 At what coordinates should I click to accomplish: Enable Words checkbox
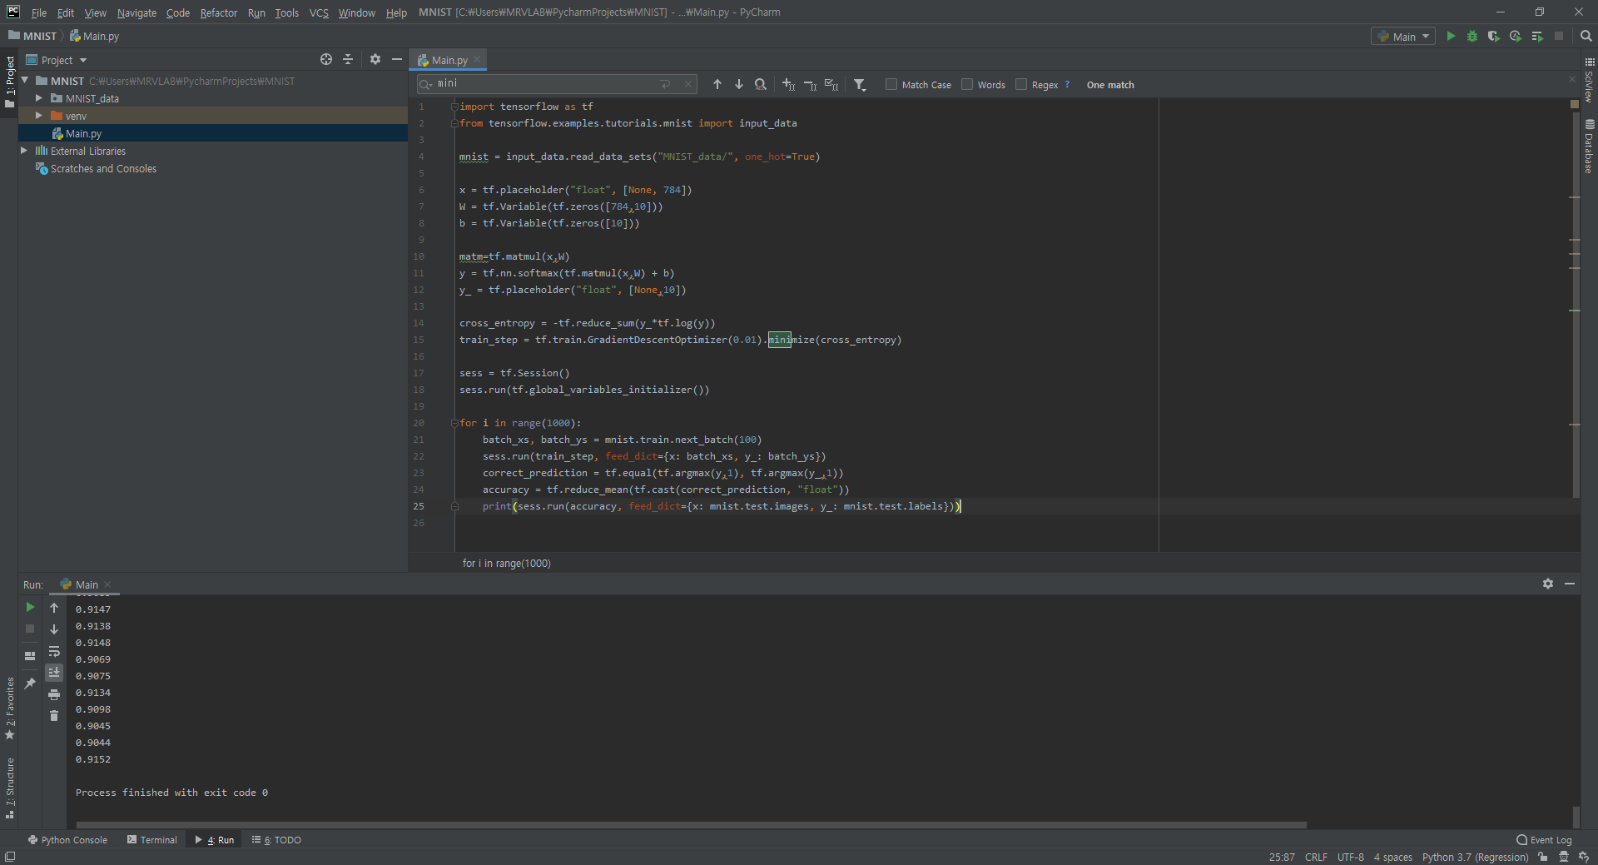(967, 85)
